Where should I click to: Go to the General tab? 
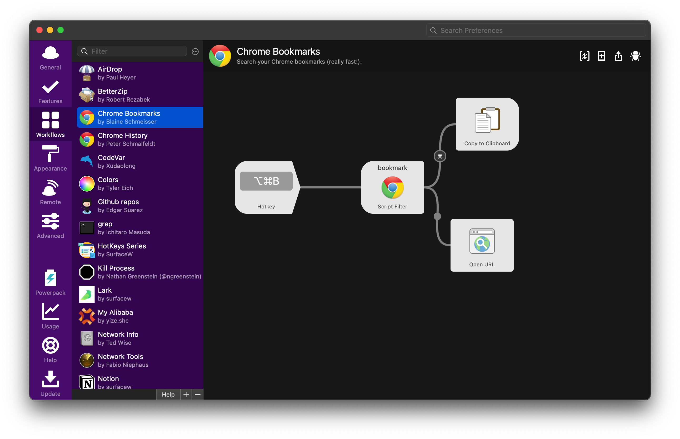coord(51,57)
